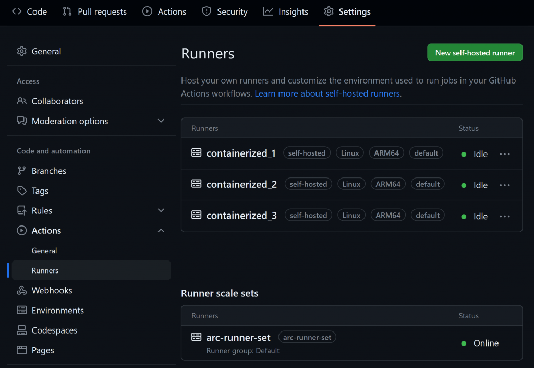The width and height of the screenshot is (534, 368).
Task: Click New self-hosted runner button
Action: [475, 53]
